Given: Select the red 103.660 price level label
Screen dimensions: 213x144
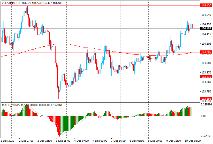Looking at the screenshot, I should click(206, 98).
